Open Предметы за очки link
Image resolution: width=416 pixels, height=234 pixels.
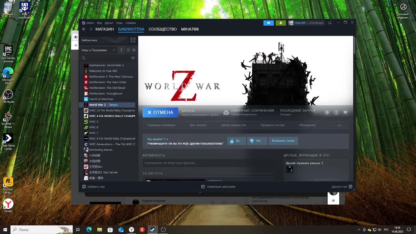[x=273, y=125]
